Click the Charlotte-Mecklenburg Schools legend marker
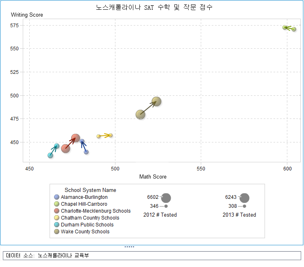Screen dimensions: 304x267 pos(57,211)
